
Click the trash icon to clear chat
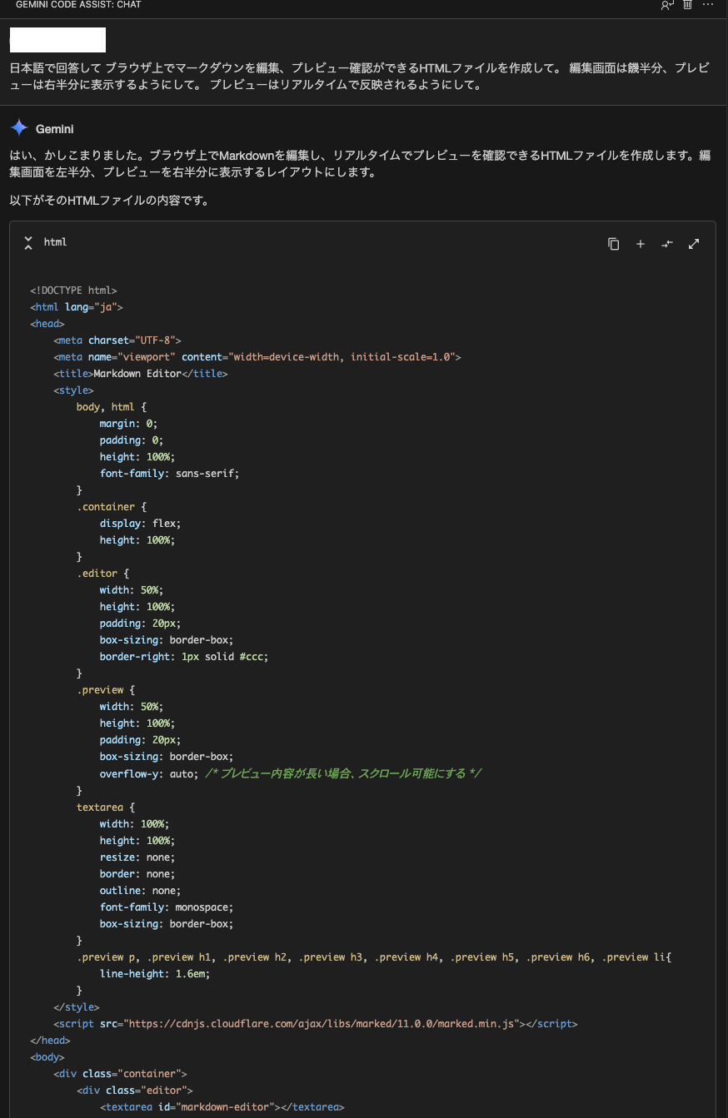[687, 5]
